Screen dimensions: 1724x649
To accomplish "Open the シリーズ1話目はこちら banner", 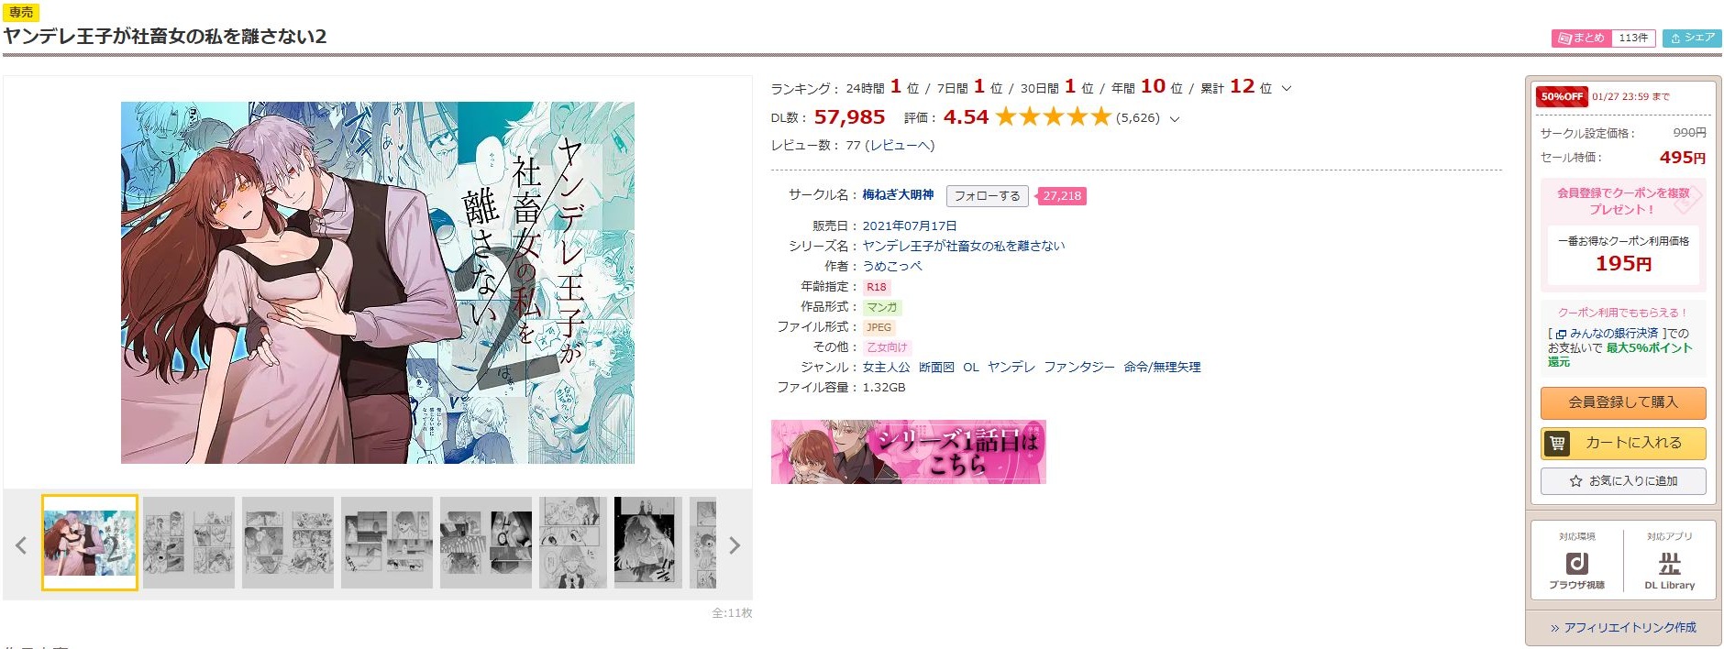I will (908, 452).
